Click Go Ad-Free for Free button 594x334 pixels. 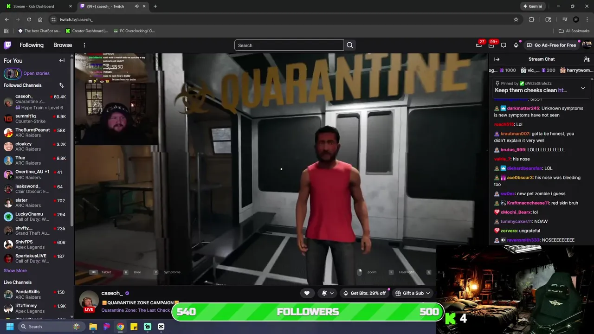pos(551,45)
